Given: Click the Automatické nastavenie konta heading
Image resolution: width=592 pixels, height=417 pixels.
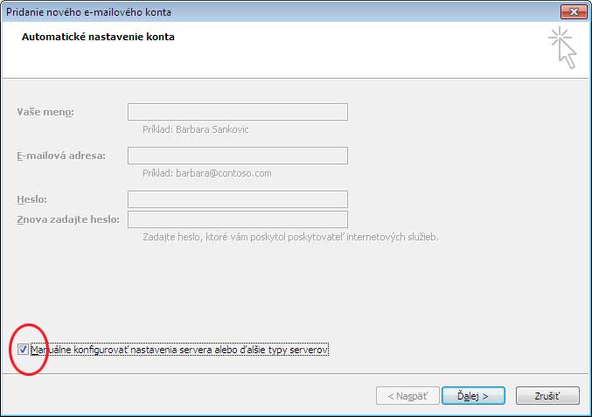Looking at the screenshot, I should click(98, 38).
